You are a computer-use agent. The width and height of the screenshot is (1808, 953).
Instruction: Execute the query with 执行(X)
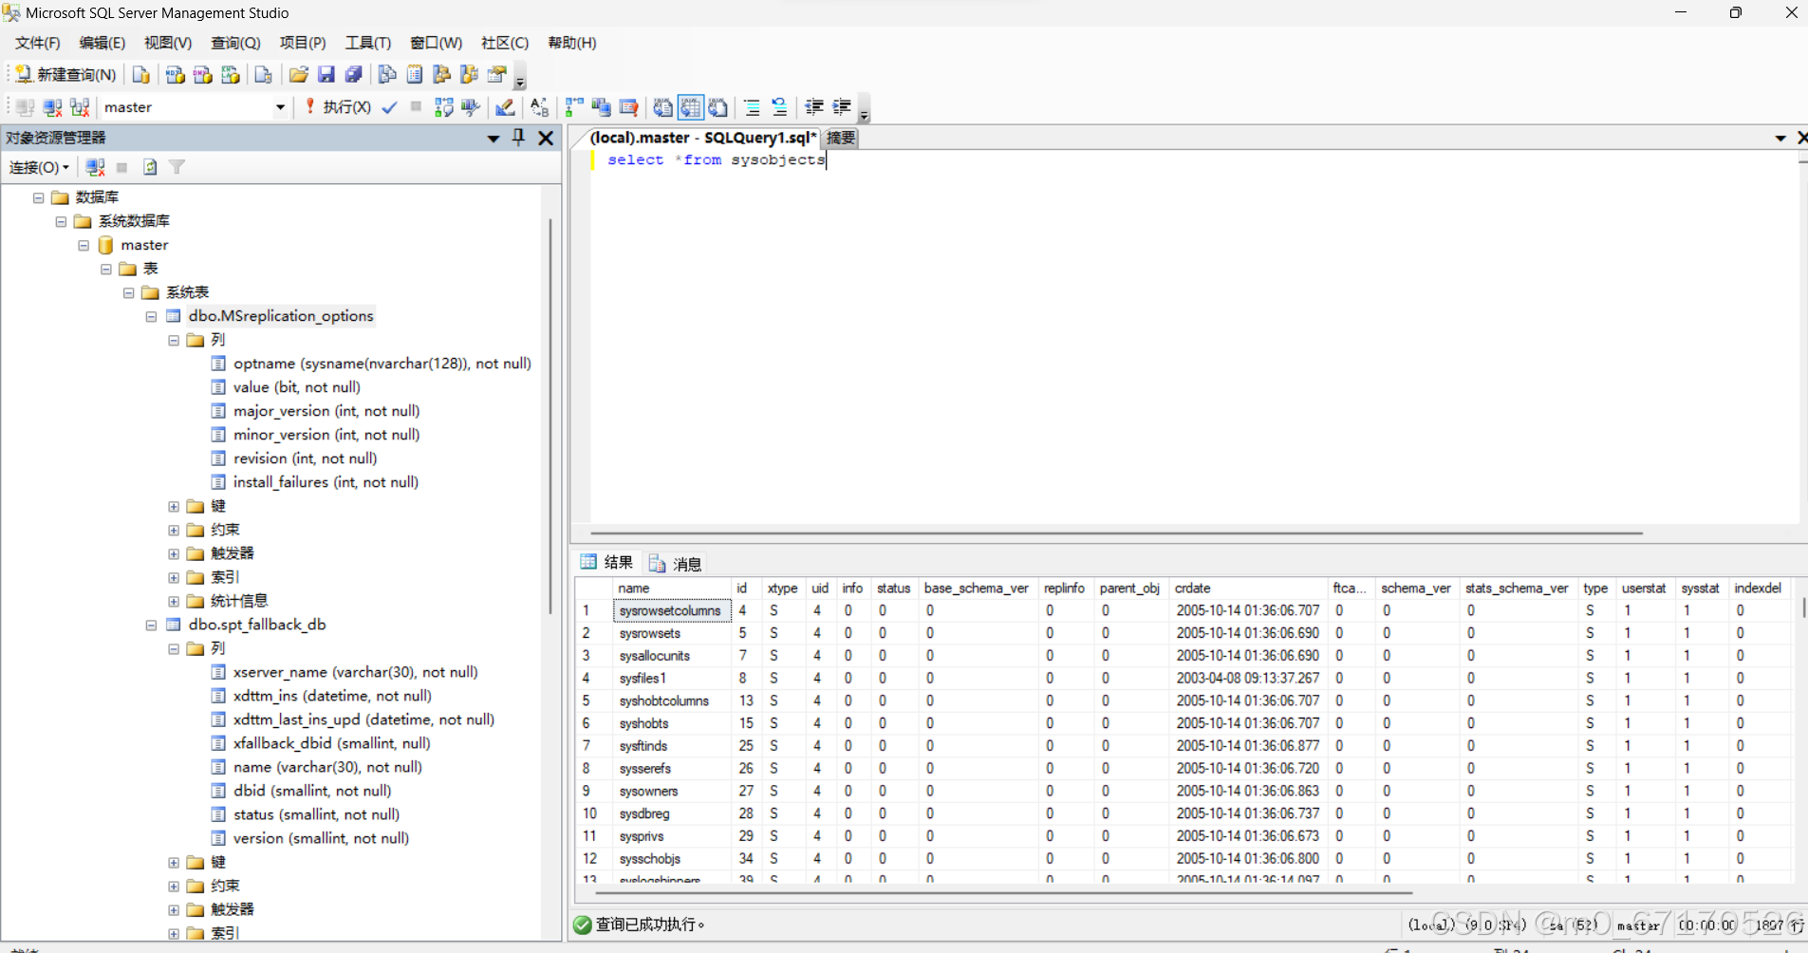[338, 107]
